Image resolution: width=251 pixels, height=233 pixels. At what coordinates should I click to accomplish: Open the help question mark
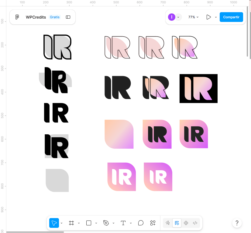(x=237, y=223)
